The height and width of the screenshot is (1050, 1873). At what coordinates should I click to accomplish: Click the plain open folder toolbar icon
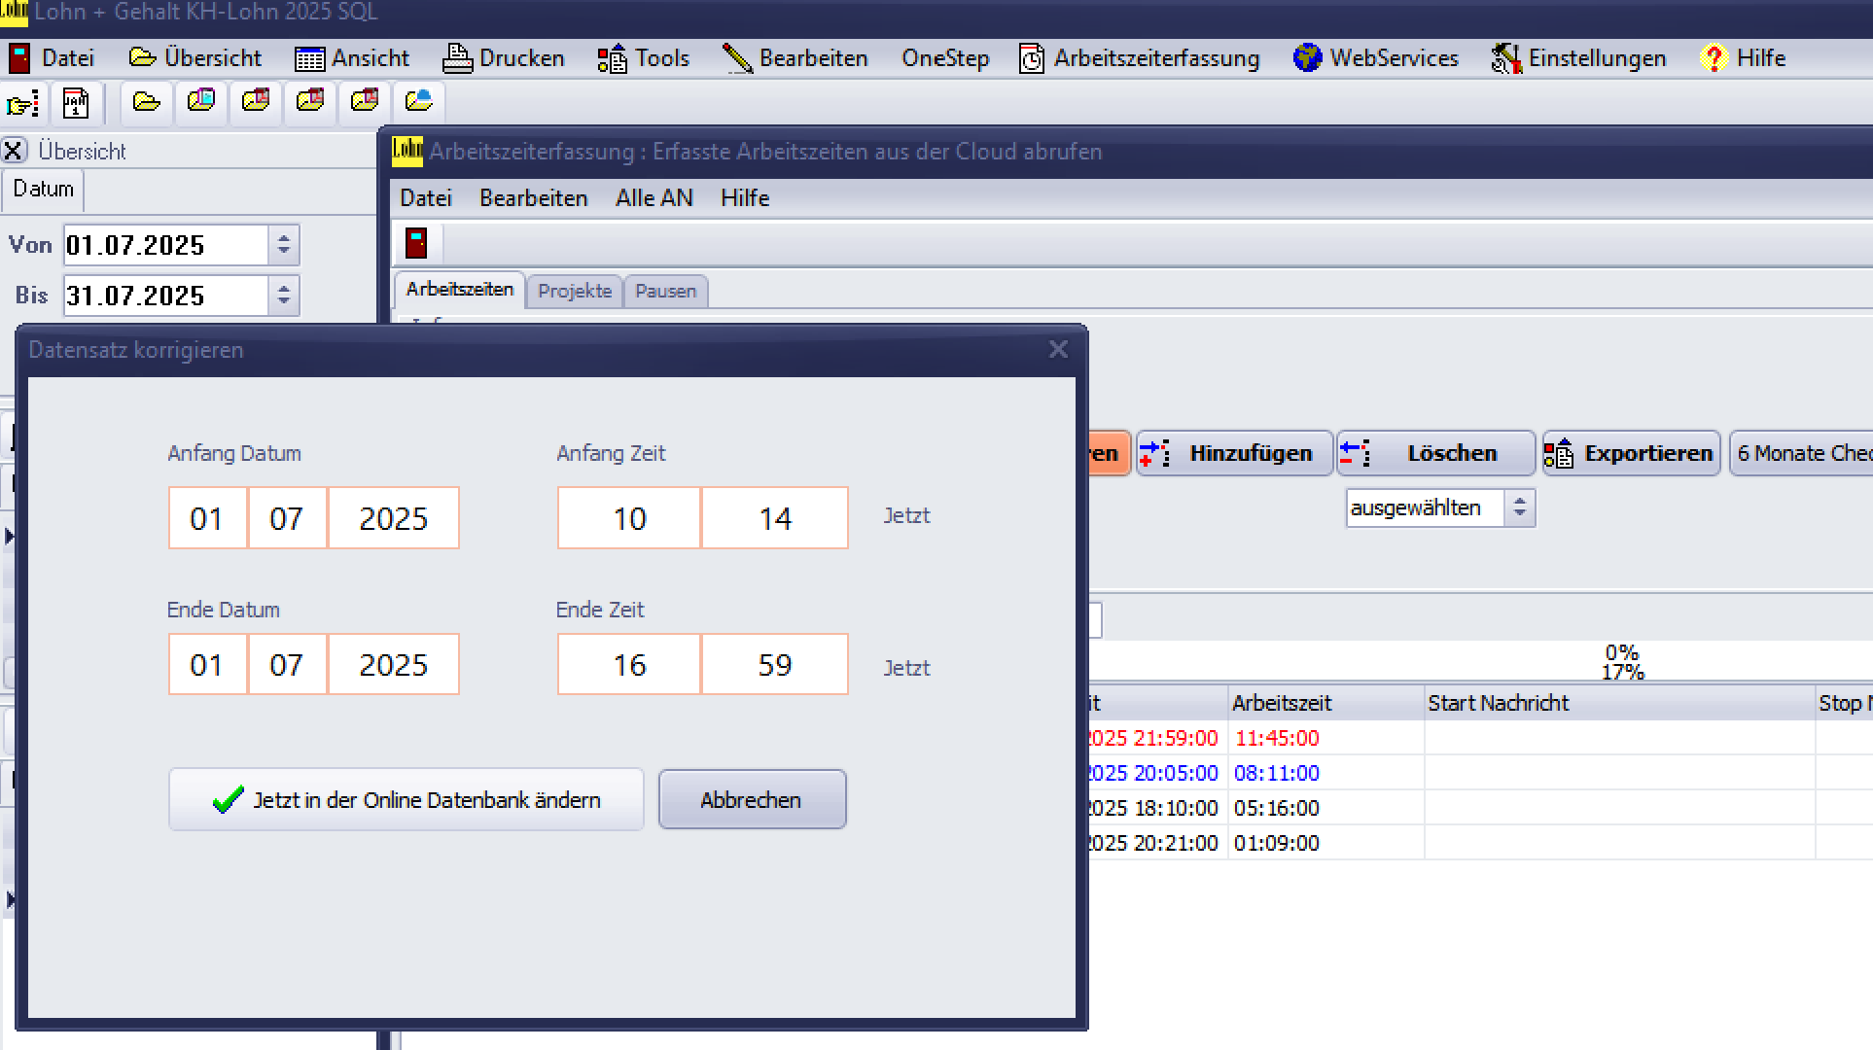click(147, 101)
